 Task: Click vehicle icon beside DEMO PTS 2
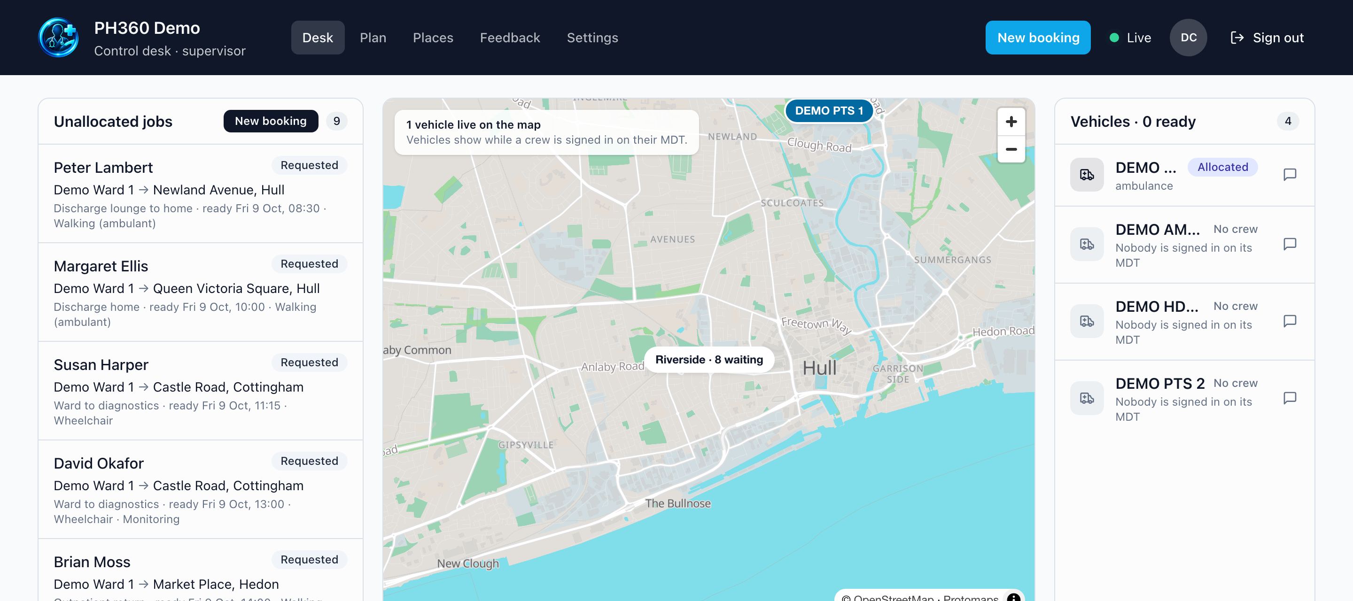(x=1087, y=398)
